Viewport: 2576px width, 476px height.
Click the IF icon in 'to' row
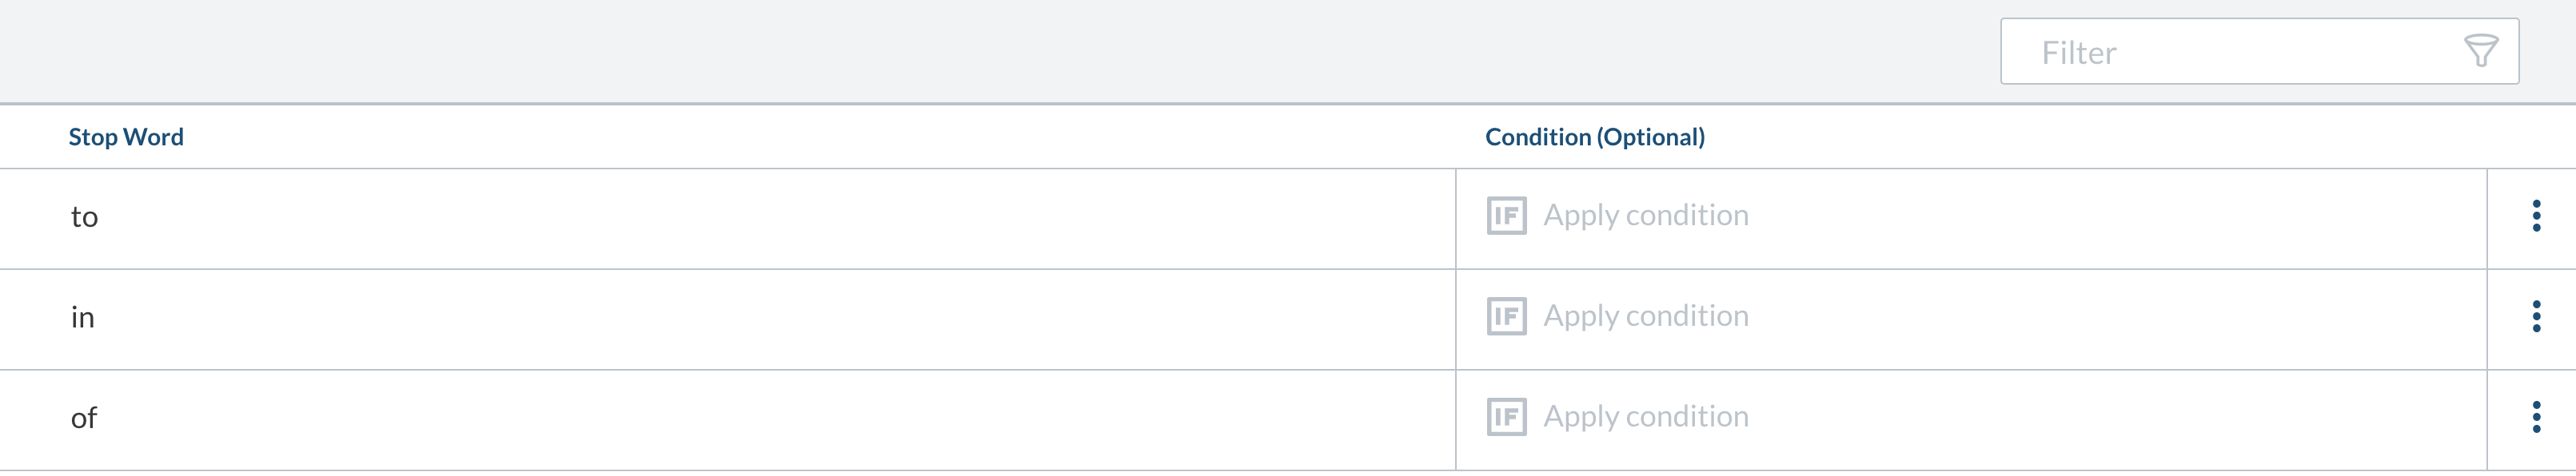(x=1506, y=216)
